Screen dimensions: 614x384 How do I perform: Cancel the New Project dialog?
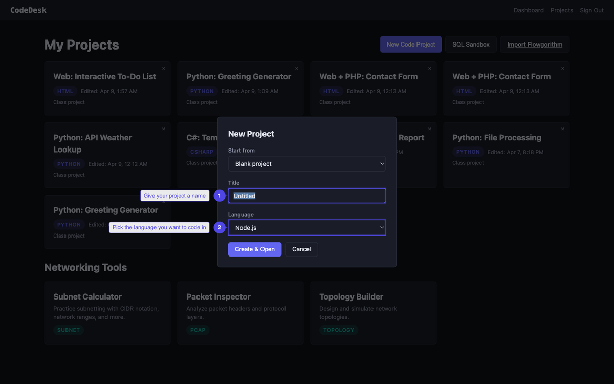click(301, 249)
